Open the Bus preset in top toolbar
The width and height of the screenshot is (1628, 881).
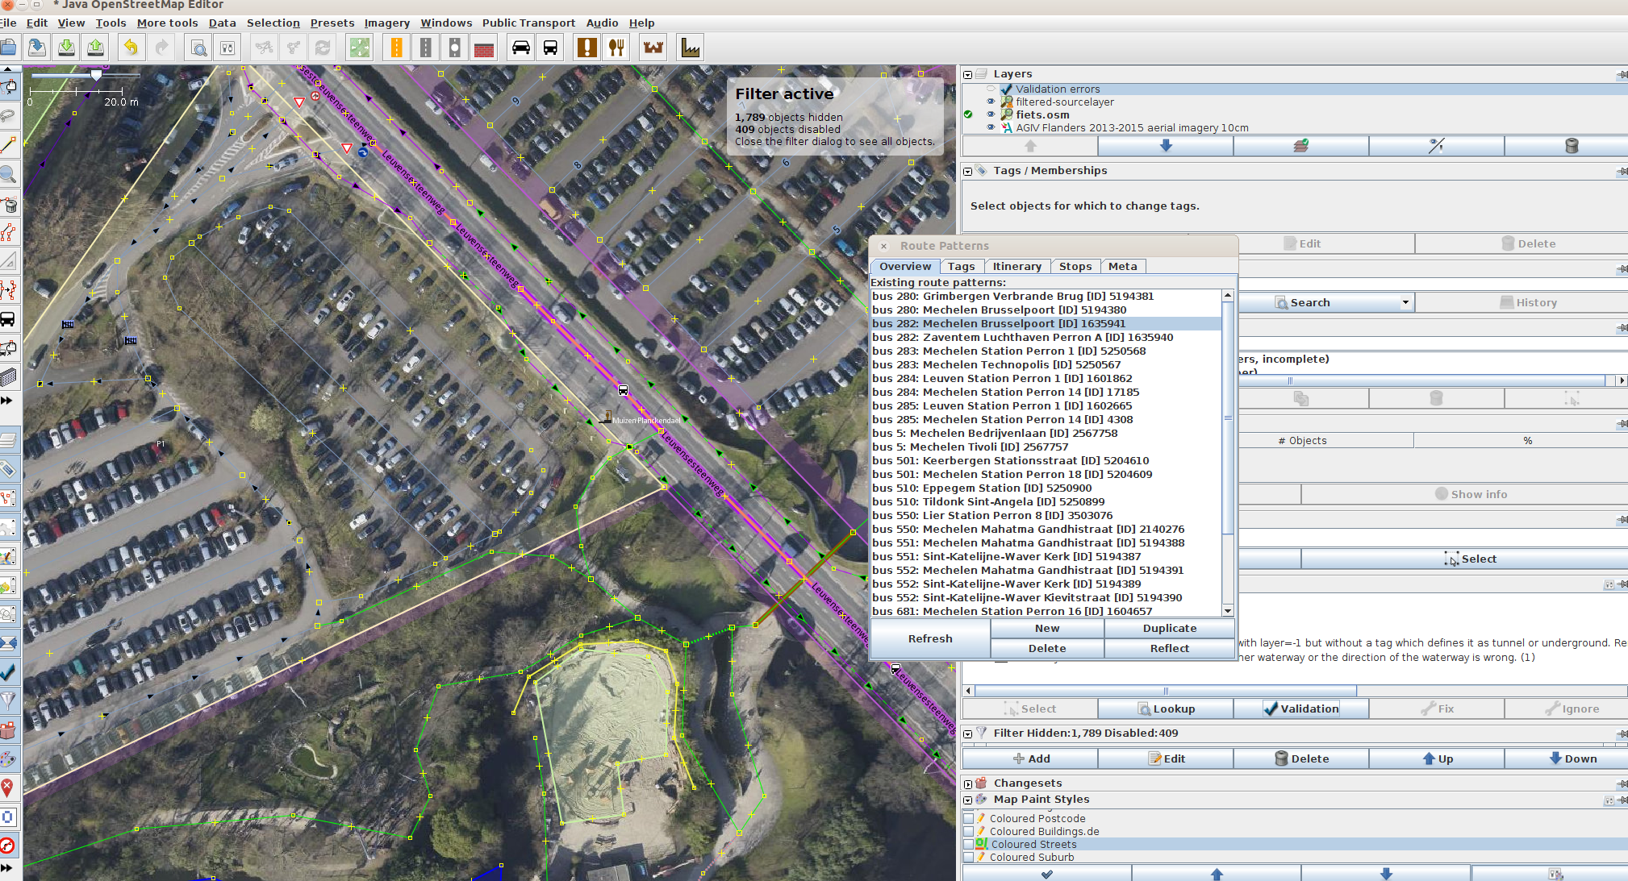tap(550, 48)
